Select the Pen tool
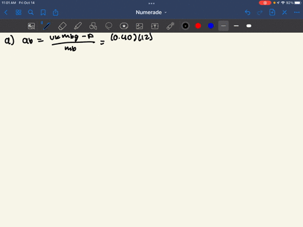Image resolution: width=303 pixels, height=227 pixels. coord(47,26)
